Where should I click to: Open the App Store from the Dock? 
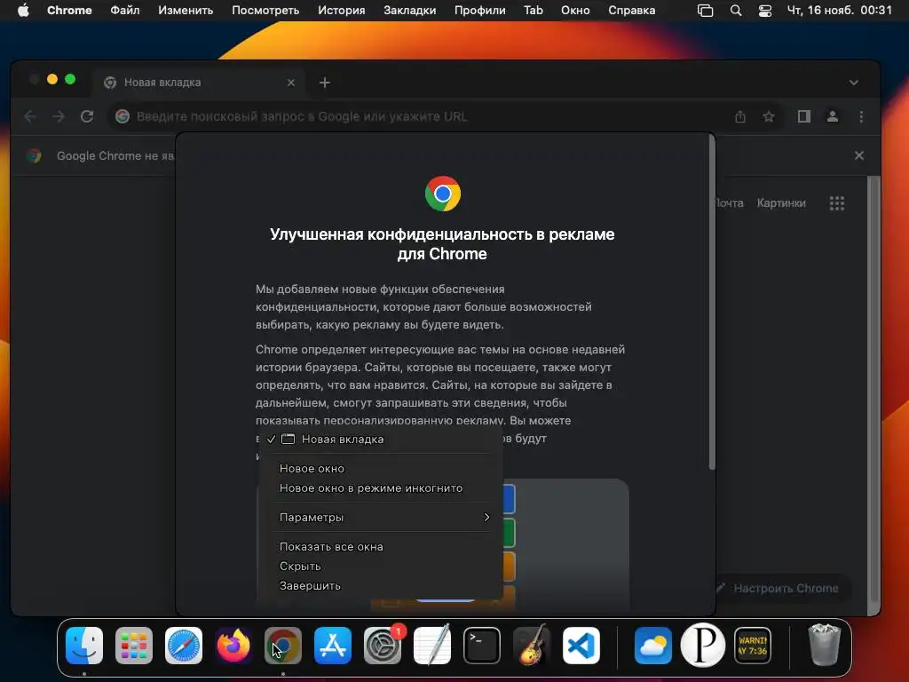click(333, 646)
